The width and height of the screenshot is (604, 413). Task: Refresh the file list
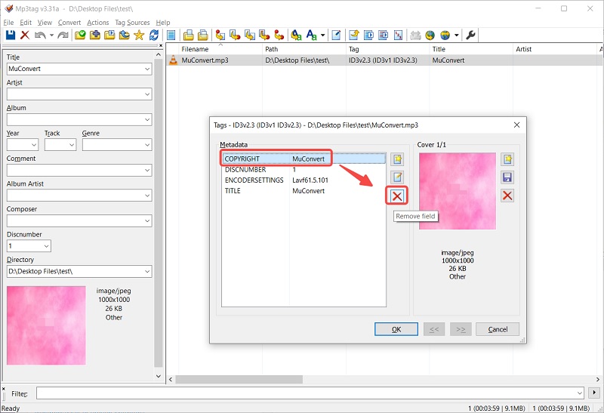click(154, 35)
